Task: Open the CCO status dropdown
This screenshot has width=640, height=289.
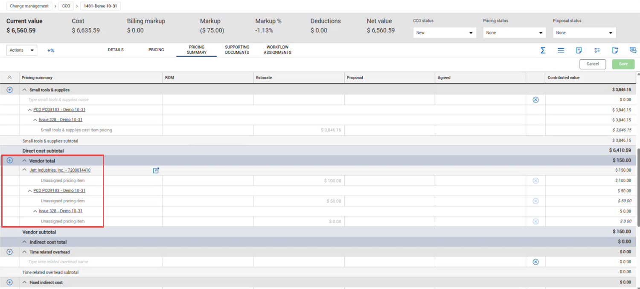Action: 445,32
